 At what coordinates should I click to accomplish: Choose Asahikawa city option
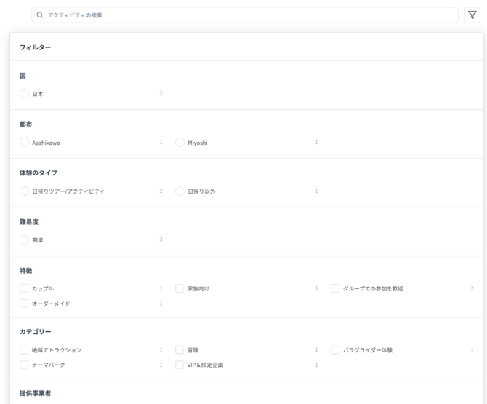(25, 143)
